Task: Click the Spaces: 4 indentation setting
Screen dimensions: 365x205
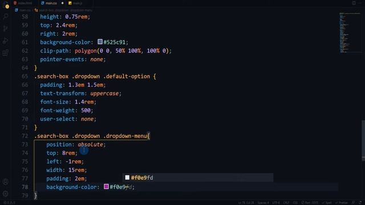Action: pos(263,203)
